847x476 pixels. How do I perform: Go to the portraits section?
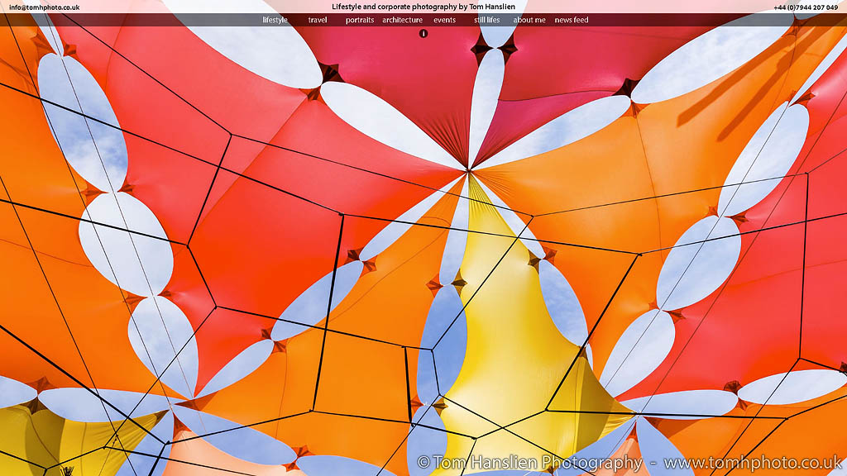pyautogui.click(x=360, y=20)
